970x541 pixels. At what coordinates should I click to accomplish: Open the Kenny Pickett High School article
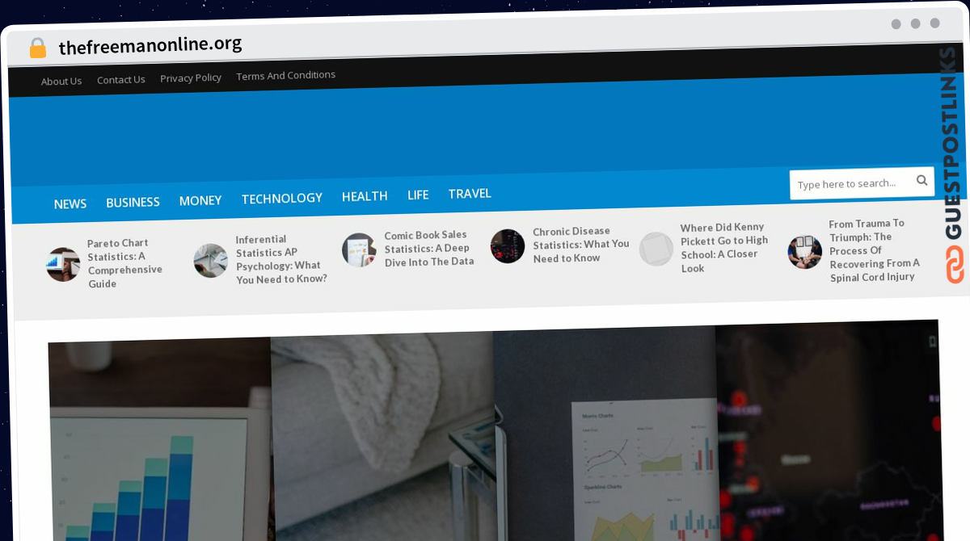(x=724, y=248)
